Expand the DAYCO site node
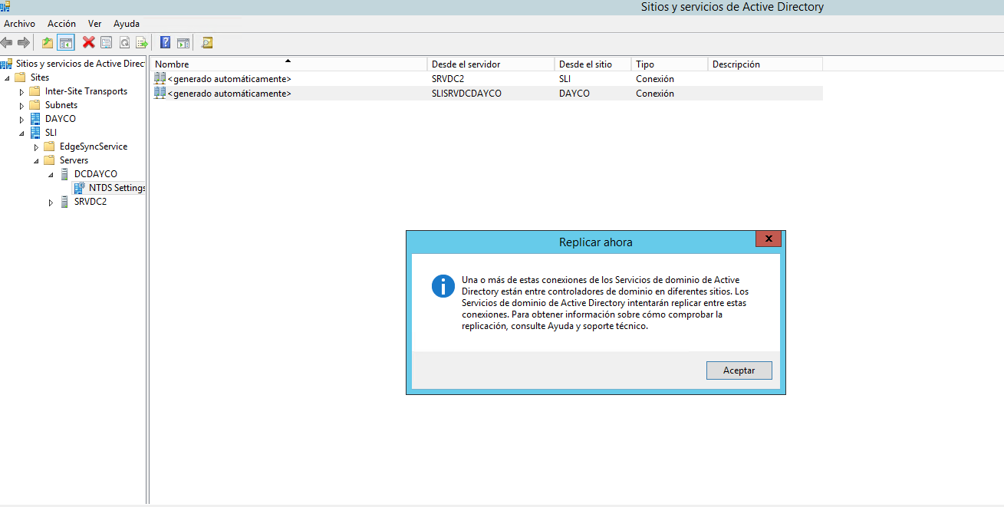 (22, 120)
